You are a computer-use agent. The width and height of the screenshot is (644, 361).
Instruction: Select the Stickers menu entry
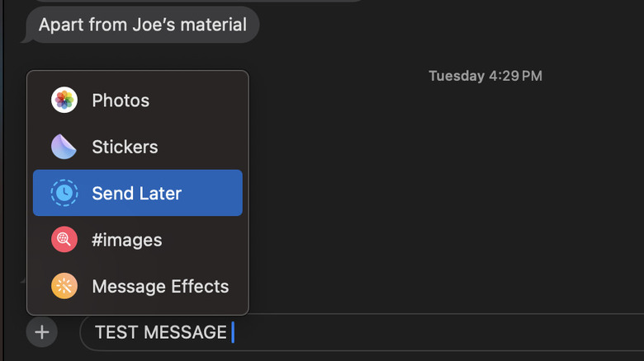click(x=125, y=147)
